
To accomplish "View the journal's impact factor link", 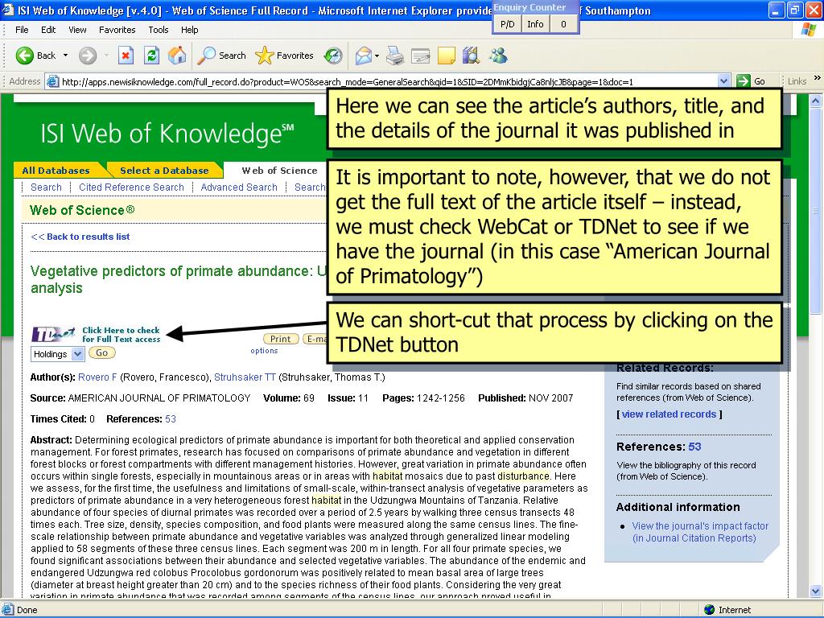I will tap(700, 532).
